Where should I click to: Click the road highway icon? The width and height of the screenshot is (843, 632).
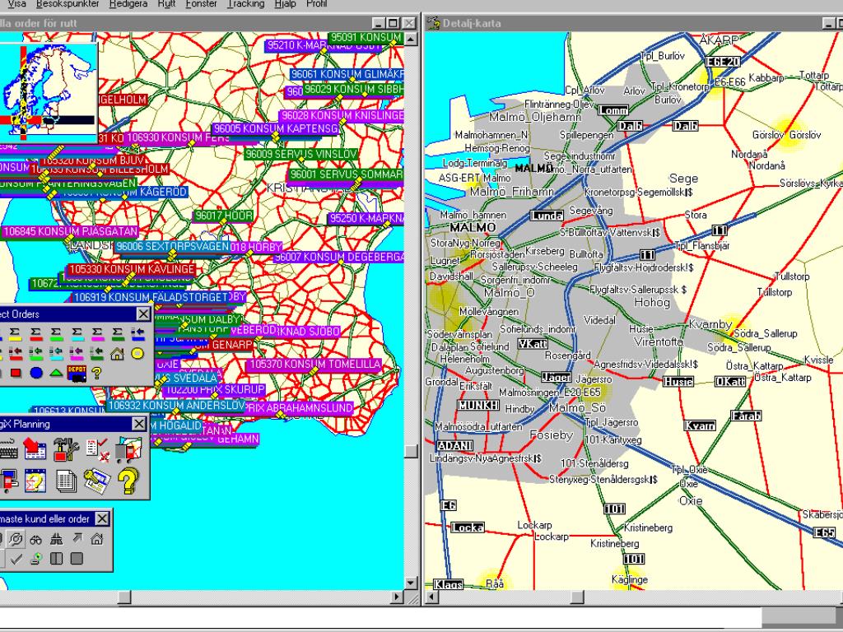coord(57,539)
